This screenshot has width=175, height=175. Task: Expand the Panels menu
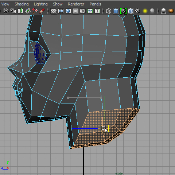point(96,4)
